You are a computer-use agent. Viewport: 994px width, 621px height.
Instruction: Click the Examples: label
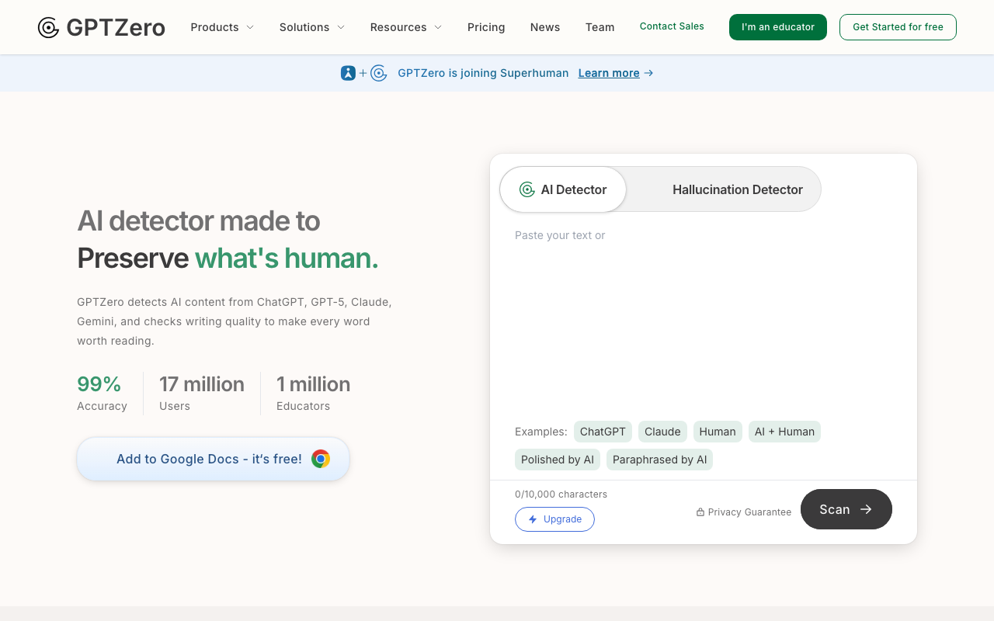[x=541, y=432]
